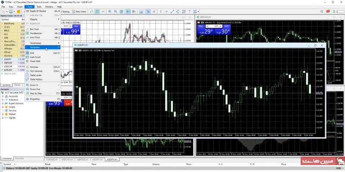Expand the Accounts node in Navigator
345x172 pixels.
3,96
